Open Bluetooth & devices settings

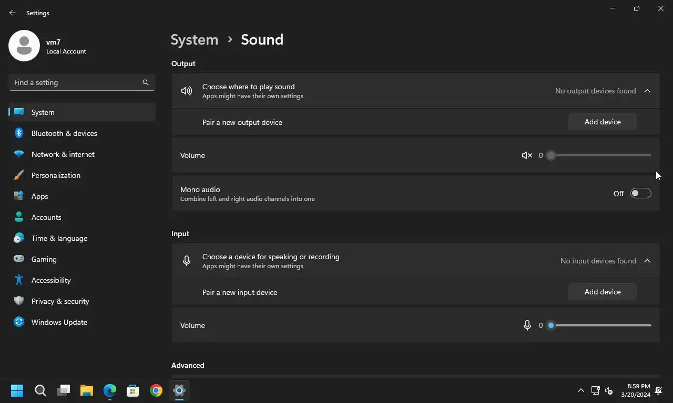pyautogui.click(x=64, y=133)
